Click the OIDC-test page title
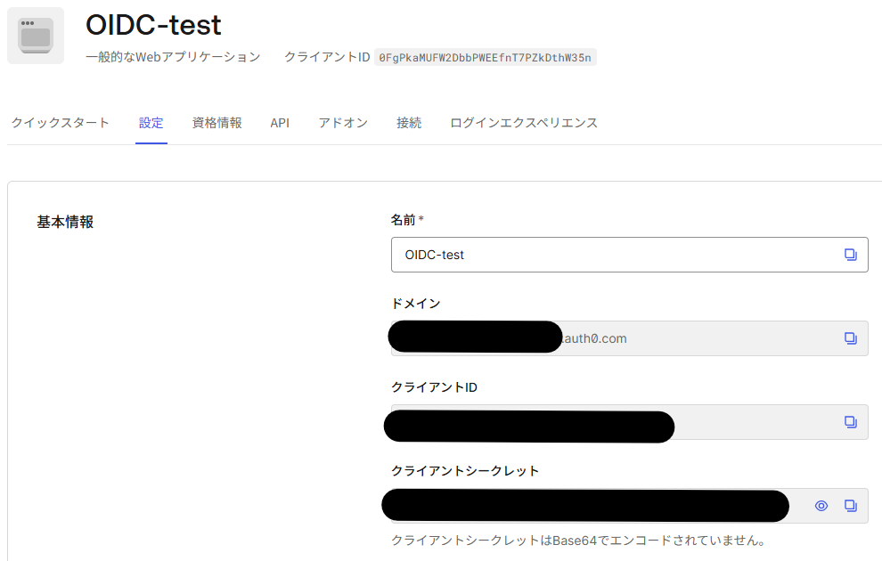 click(x=153, y=24)
